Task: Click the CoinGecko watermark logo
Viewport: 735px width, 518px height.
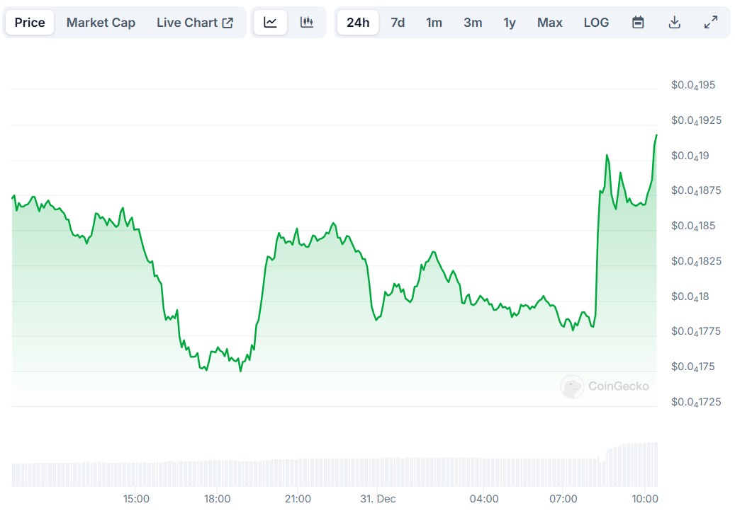Action: coord(605,386)
